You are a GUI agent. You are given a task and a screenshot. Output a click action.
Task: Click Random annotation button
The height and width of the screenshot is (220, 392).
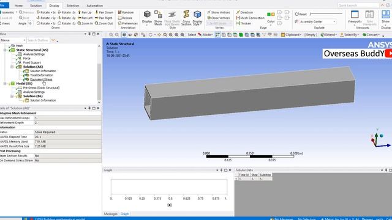126,12
